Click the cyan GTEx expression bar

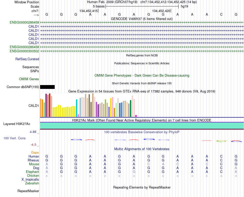pyautogui.click(x=77, y=108)
